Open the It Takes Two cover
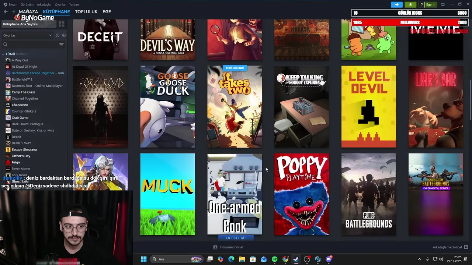472x265 pixels. pos(235,107)
